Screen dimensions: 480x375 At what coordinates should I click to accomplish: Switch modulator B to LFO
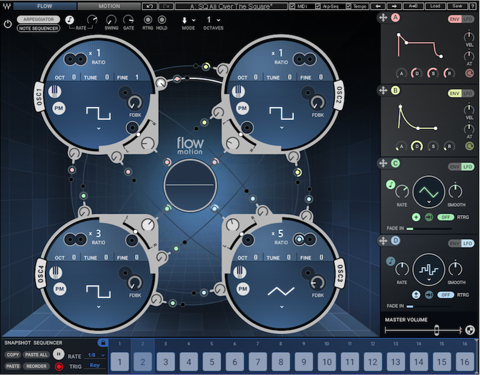[x=468, y=93]
